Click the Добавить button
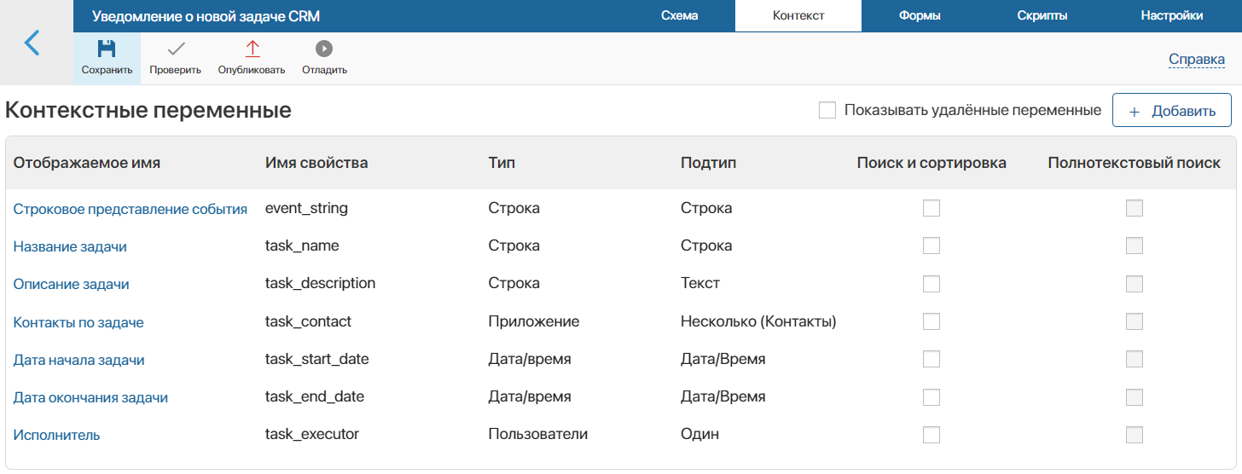The height and width of the screenshot is (474, 1242). coord(1172,111)
